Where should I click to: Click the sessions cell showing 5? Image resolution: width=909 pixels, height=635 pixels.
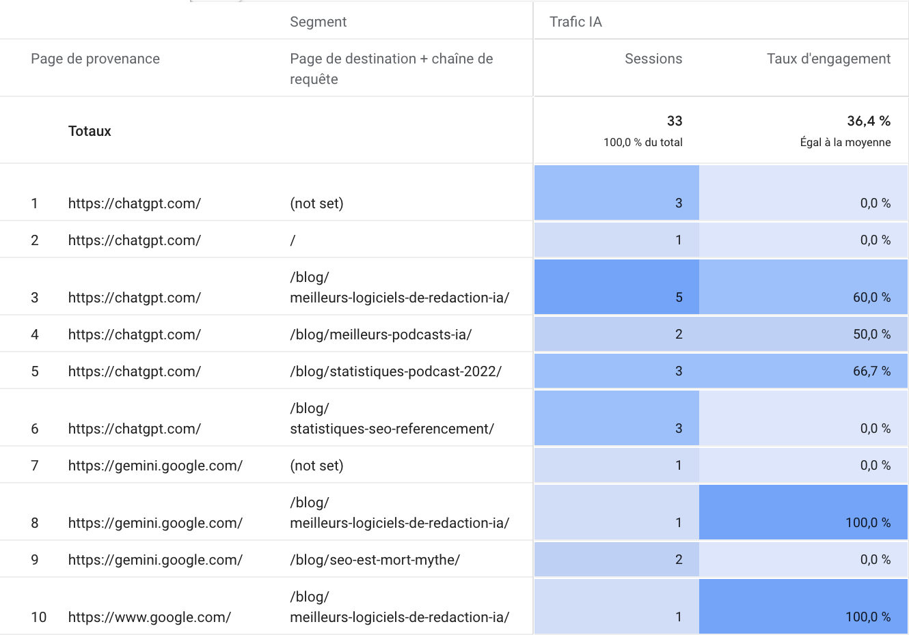point(679,298)
